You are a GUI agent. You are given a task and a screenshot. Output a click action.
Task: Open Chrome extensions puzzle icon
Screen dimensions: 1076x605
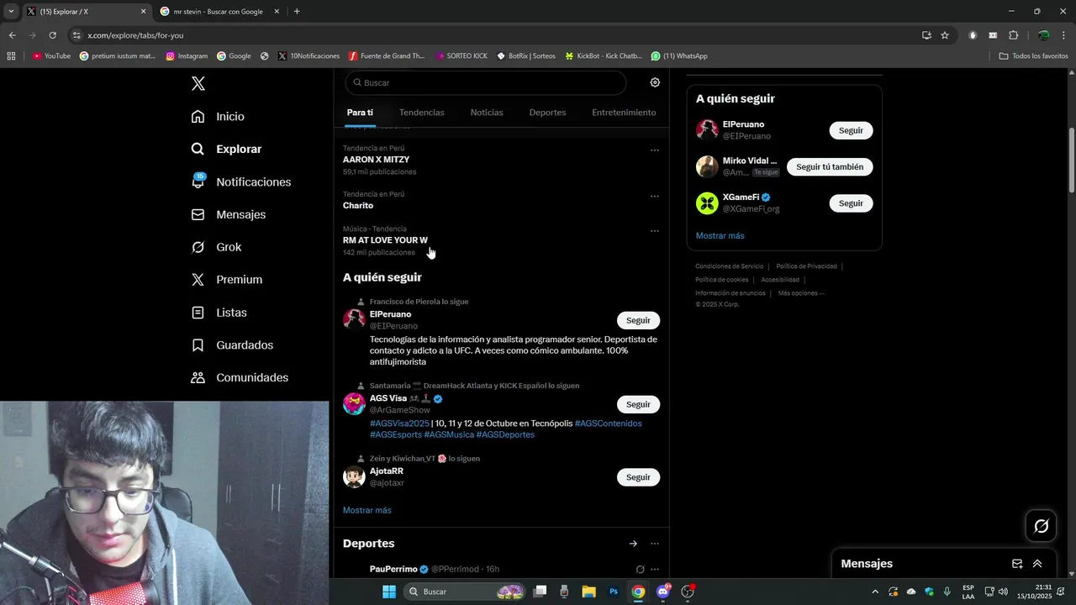pos(1013,35)
